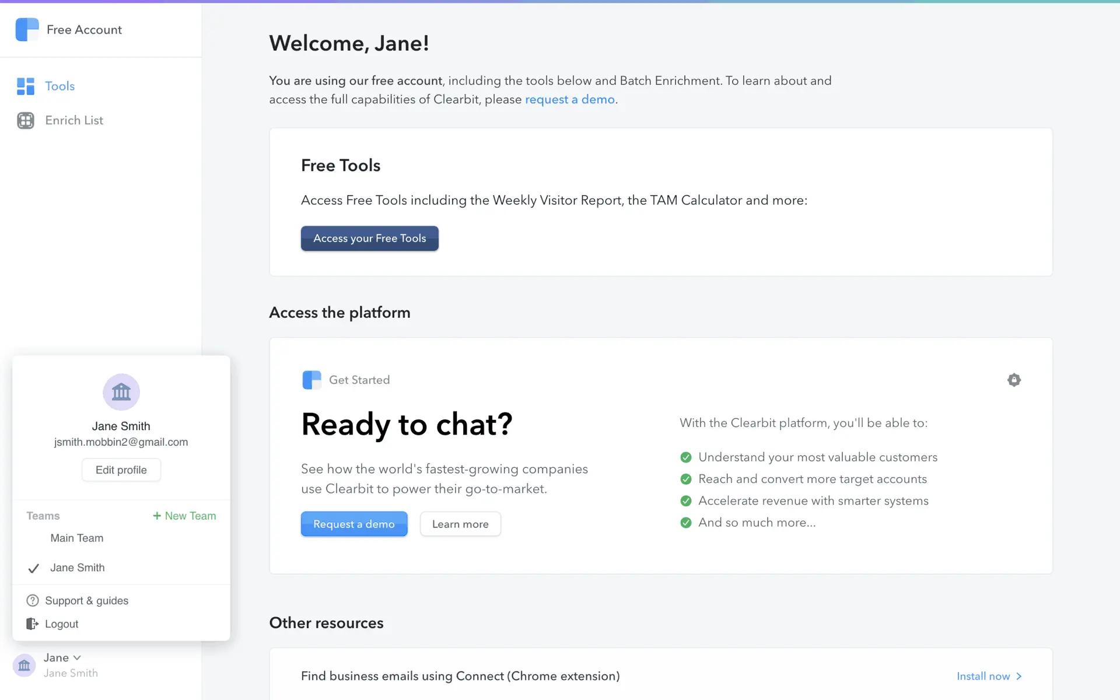Add a team with + New Team
The image size is (1120, 700).
[184, 516]
